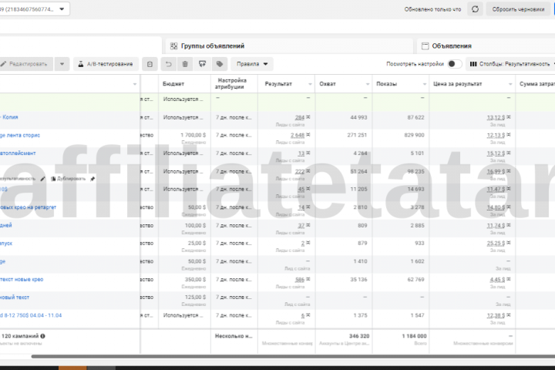Open Цена за результат header arrow
555x370 pixels.
510,84
